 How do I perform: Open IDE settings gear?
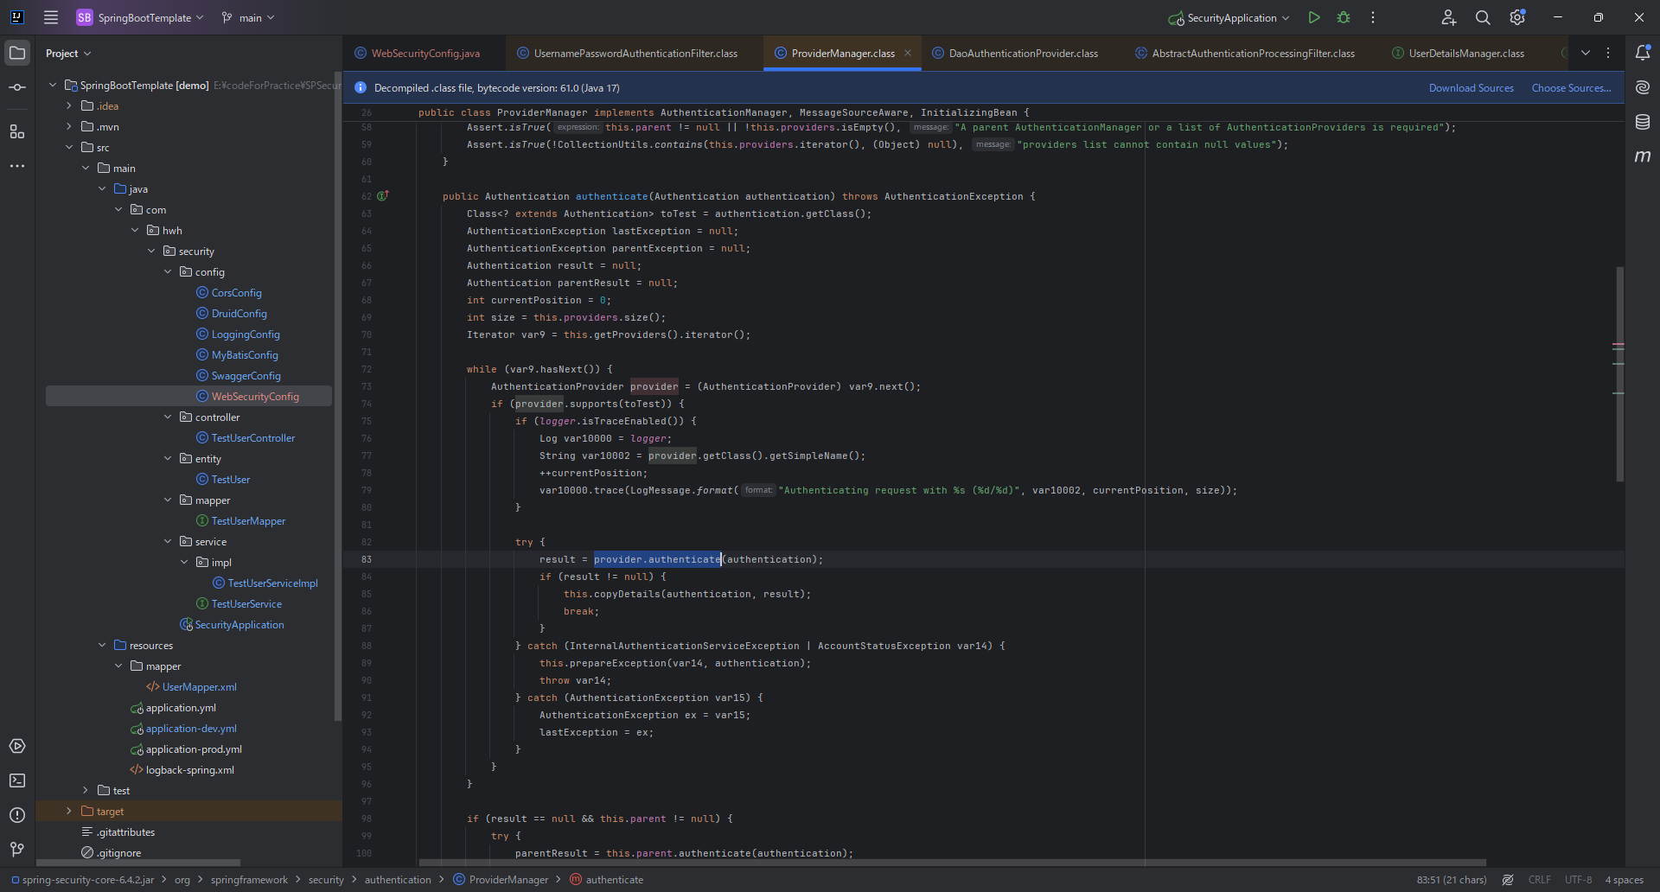[x=1517, y=17]
